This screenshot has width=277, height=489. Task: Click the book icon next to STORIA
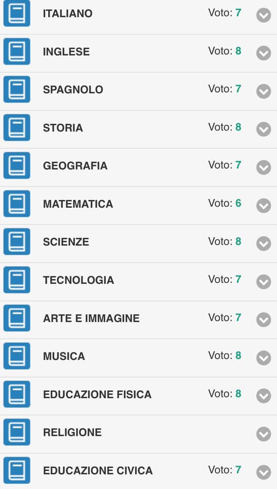tap(17, 127)
